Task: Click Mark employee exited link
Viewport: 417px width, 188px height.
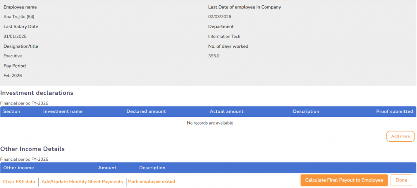Action: click(x=151, y=181)
